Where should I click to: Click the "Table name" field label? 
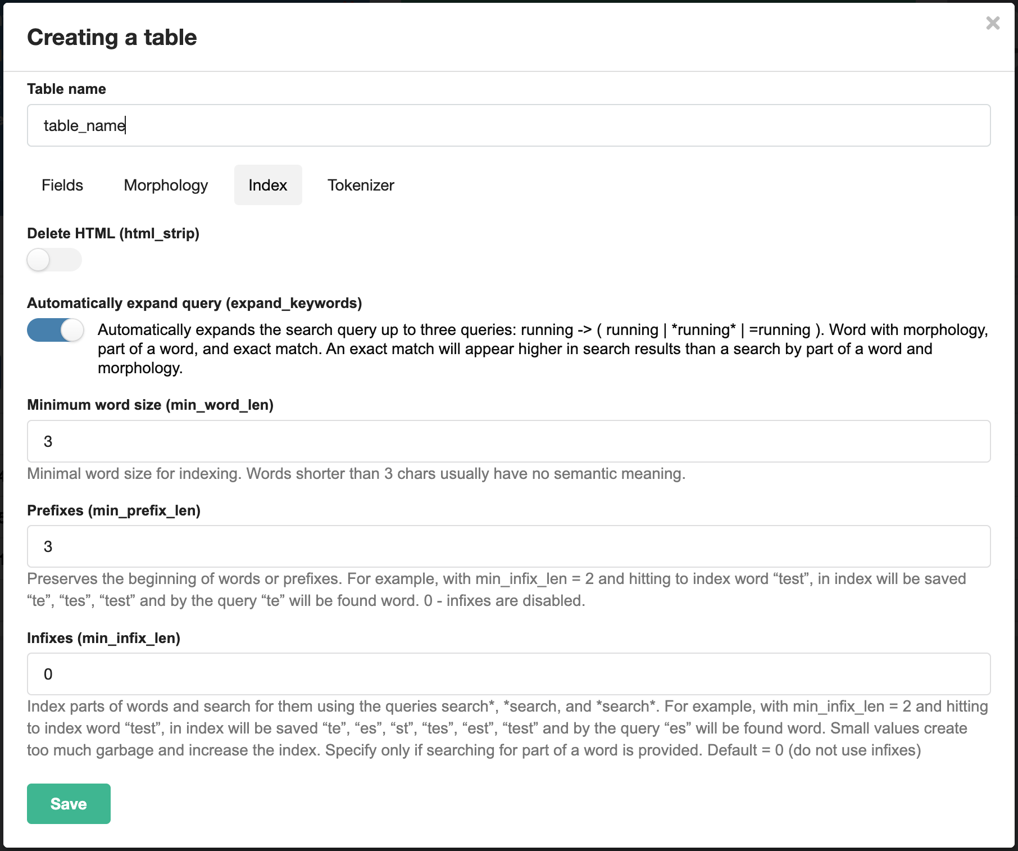(66, 89)
